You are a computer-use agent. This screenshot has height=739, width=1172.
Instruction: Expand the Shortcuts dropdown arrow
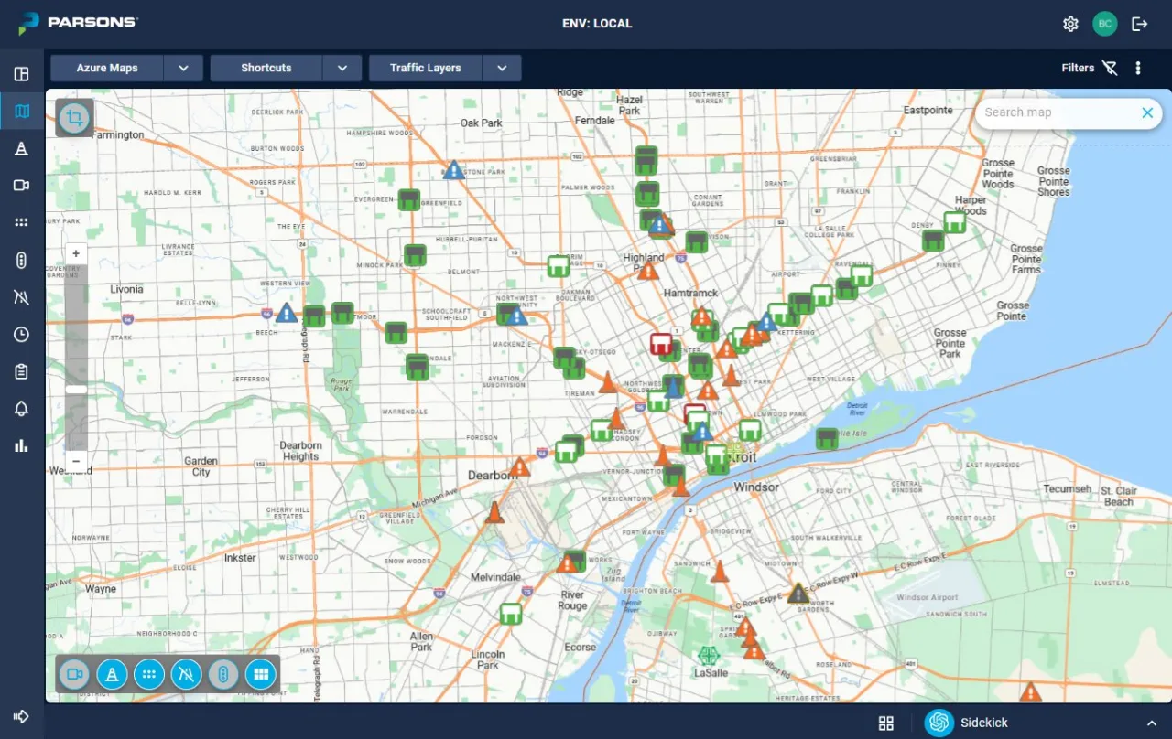(342, 69)
